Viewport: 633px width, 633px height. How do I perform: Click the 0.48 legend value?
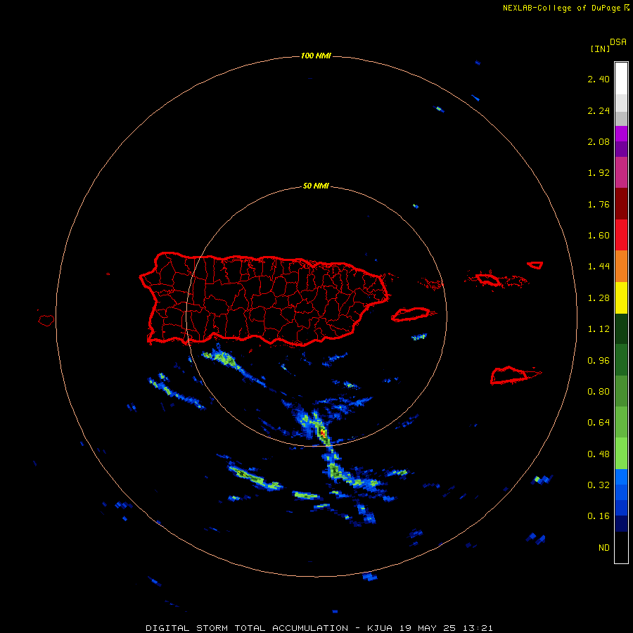point(599,454)
